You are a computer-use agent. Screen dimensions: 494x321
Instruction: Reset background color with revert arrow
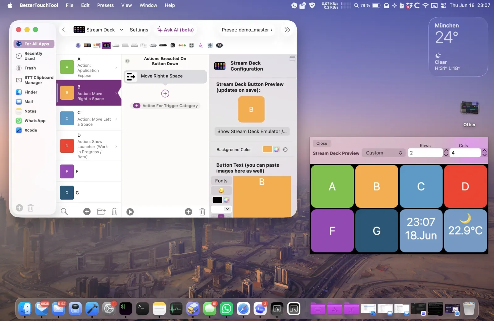click(285, 150)
